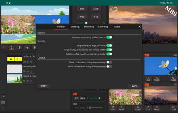
Task: Add a text overlay using the T icon
Action: [x=3, y=108]
